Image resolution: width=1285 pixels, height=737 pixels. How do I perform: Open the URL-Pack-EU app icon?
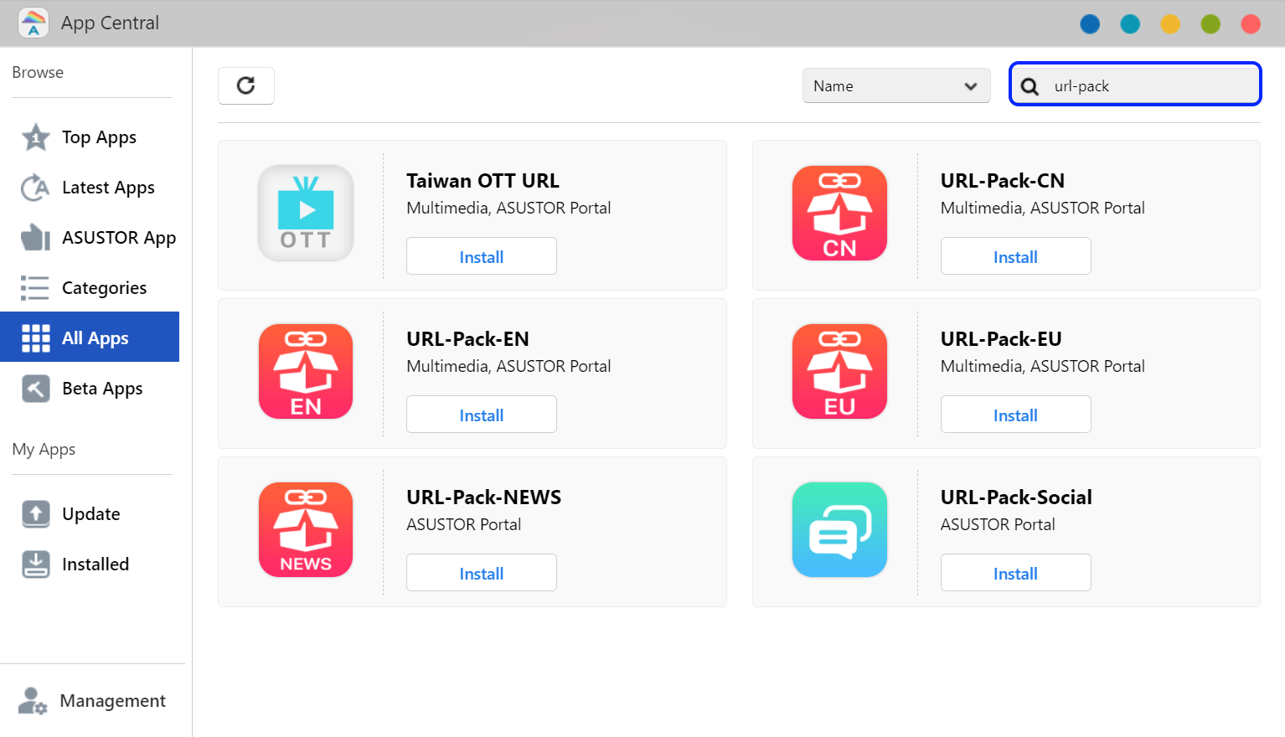click(x=839, y=372)
